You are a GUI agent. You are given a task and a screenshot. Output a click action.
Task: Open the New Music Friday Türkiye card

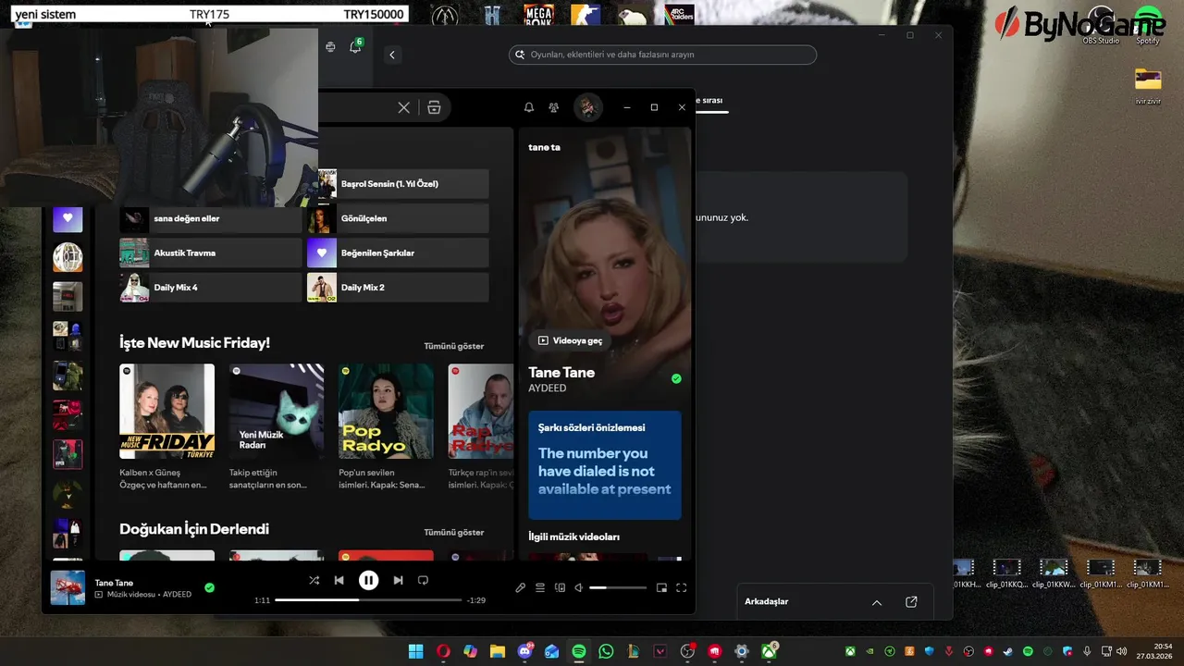pyautogui.click(x=166, y=426)
